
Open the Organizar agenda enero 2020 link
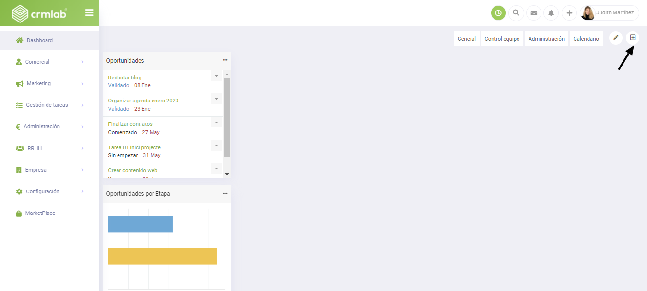pyautogui.click(x=143, y=101)
